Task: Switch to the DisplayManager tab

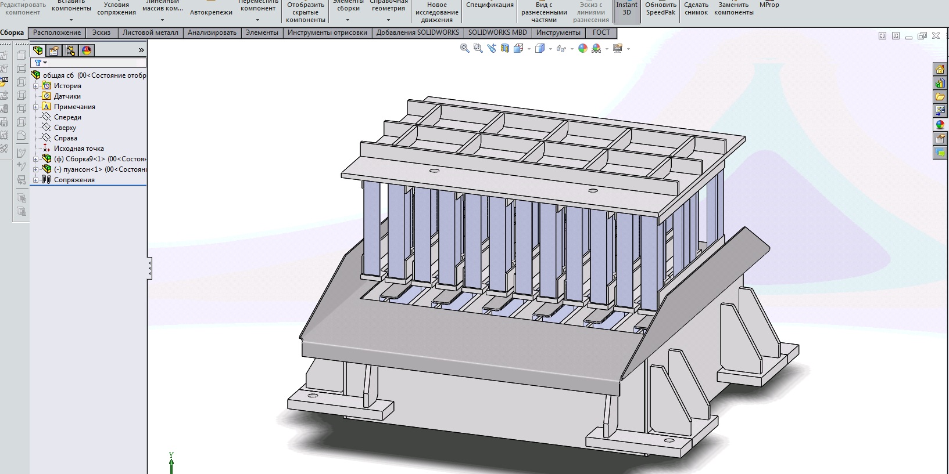Action: (87, 50)
